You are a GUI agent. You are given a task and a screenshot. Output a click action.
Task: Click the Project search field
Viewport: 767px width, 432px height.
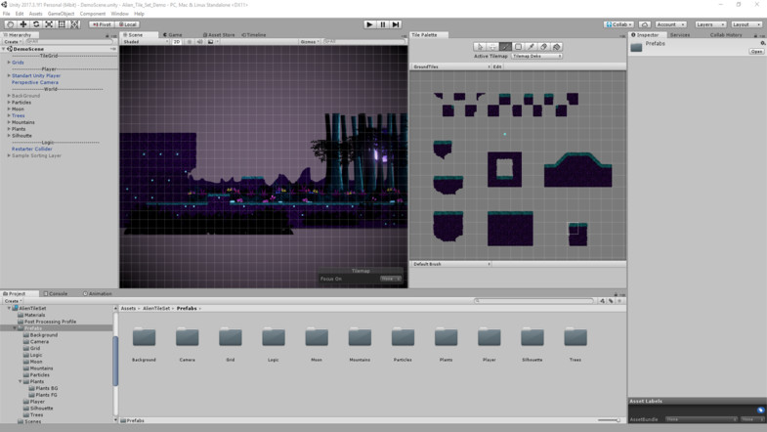click(x=533, y=301)
